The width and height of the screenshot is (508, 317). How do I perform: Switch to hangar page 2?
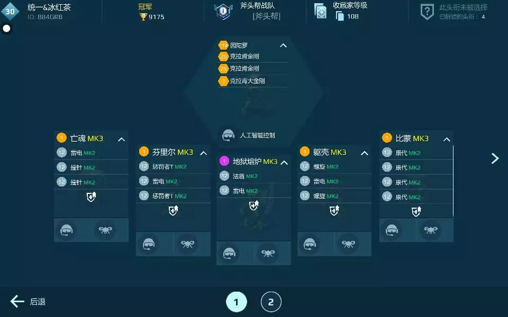pos(271,302)
